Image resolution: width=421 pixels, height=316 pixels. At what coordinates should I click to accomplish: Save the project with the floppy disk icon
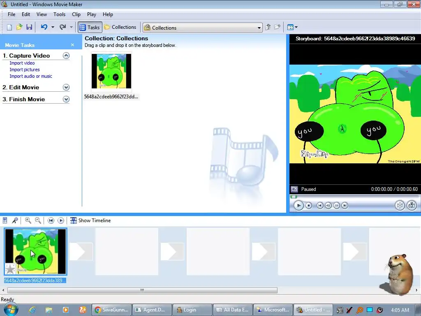click(29, 27)
